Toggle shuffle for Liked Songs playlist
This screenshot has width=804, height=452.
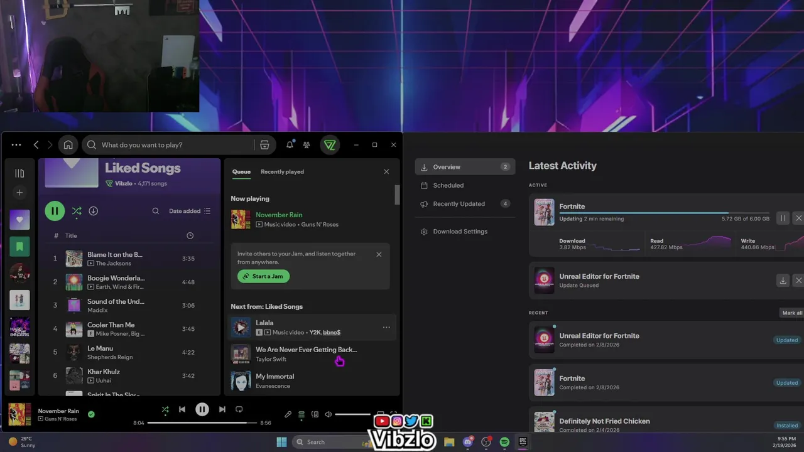click(x=77, y=211)
